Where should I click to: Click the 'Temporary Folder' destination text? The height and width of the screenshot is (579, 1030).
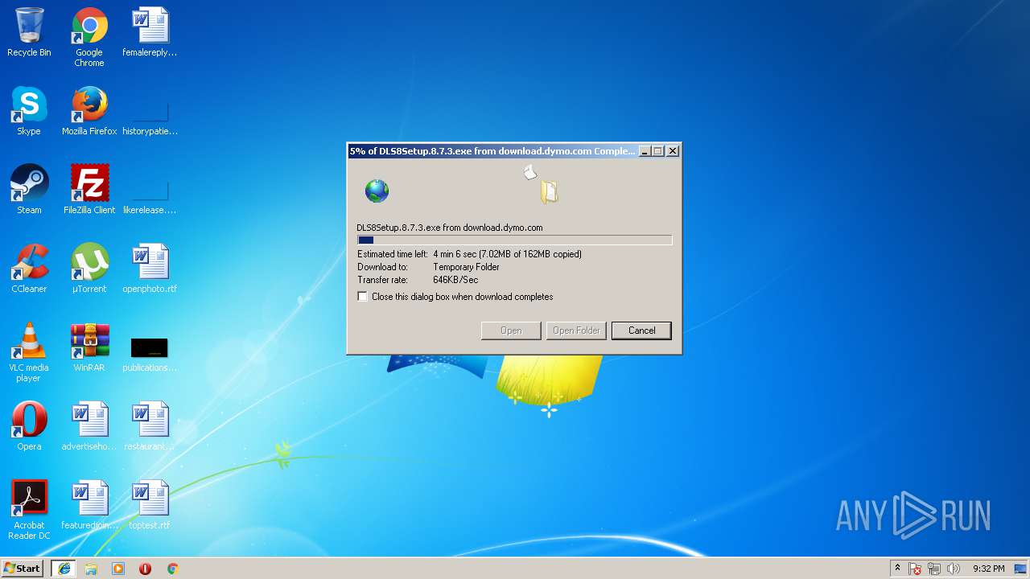pos(466,267)
